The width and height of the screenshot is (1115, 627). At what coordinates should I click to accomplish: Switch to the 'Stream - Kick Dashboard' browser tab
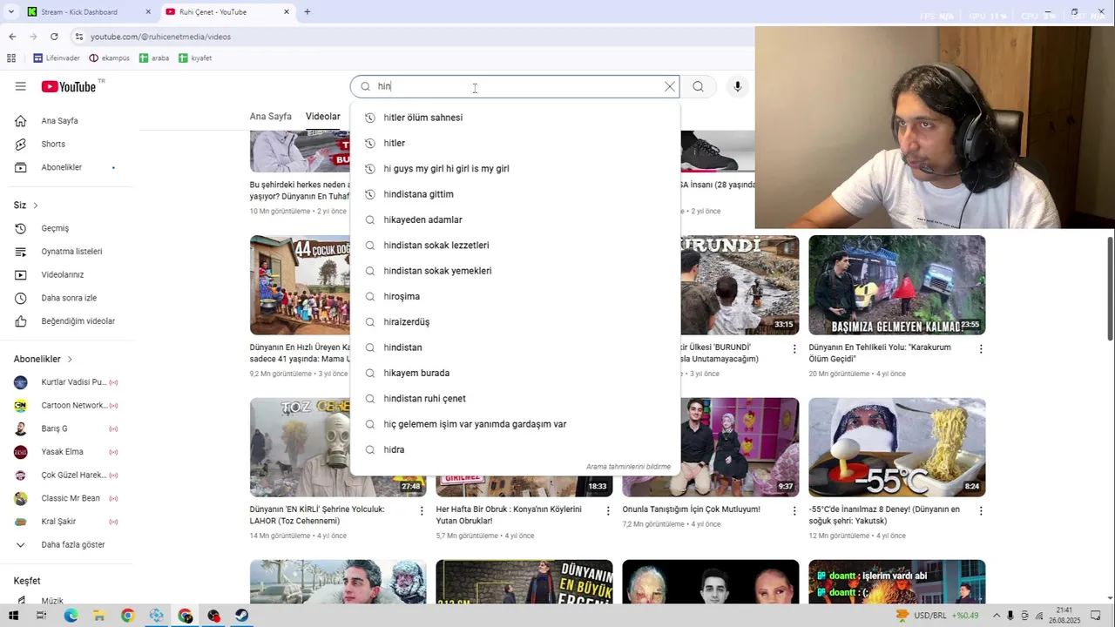tap(91, 12)
